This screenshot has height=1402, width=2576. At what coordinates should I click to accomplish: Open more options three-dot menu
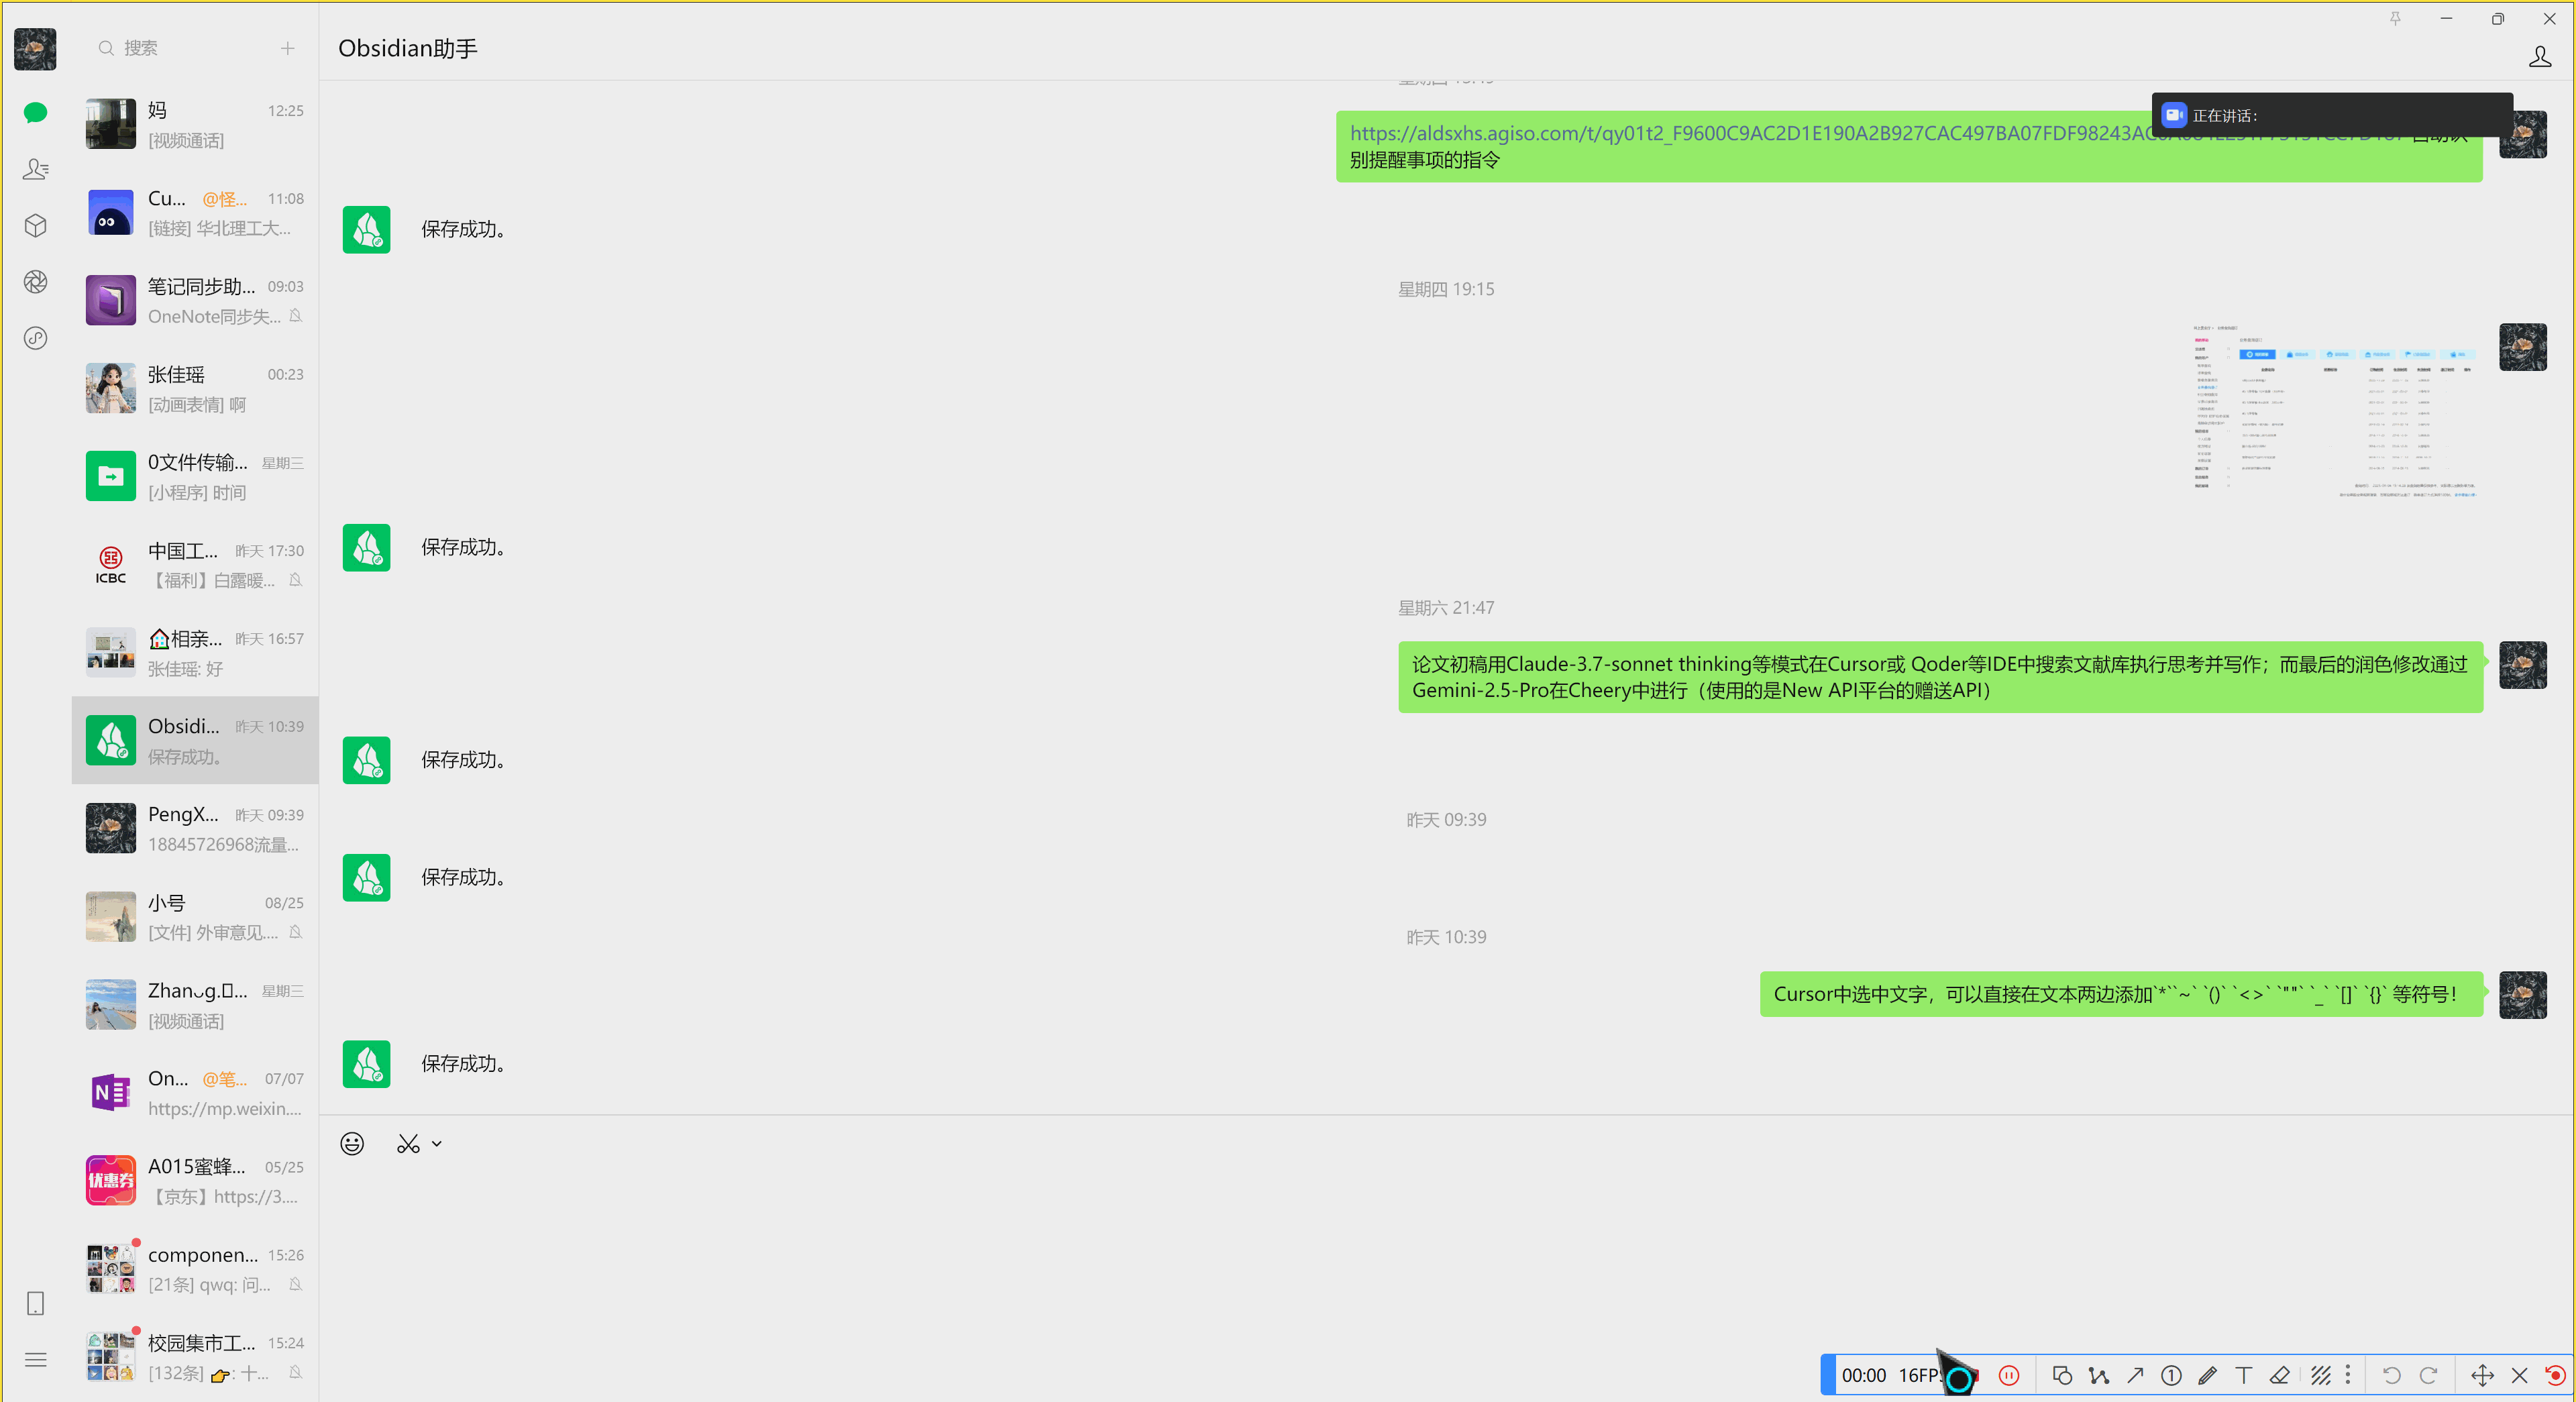click(2347, 1376)
